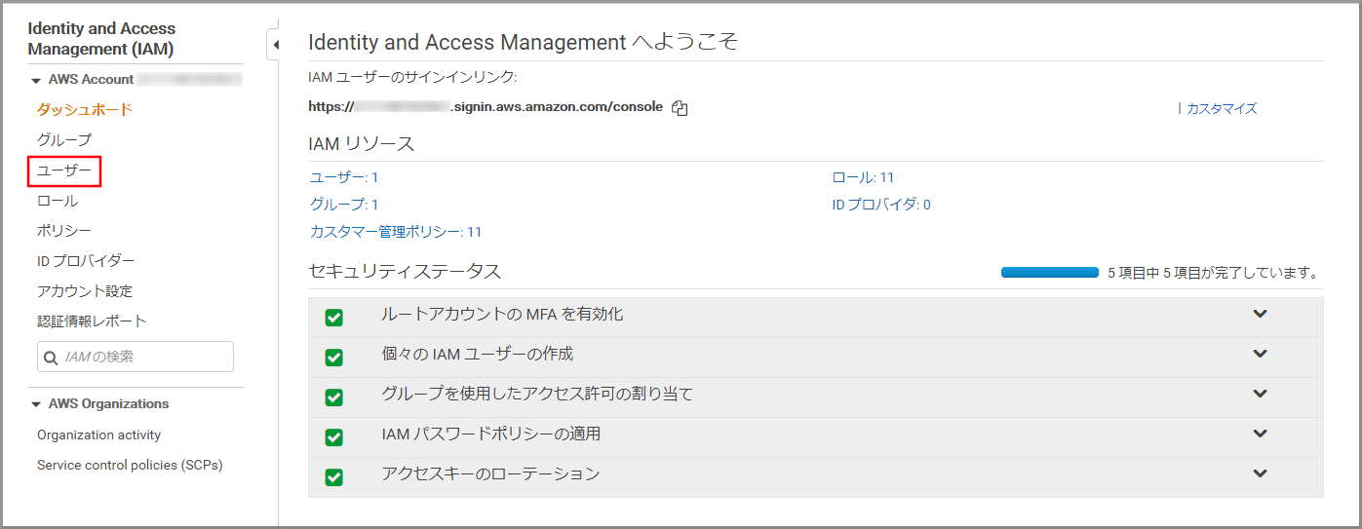Click the magnifier icon in IAM search
This screenshot has height=529, width=1362.
click(x=52, y=358)
